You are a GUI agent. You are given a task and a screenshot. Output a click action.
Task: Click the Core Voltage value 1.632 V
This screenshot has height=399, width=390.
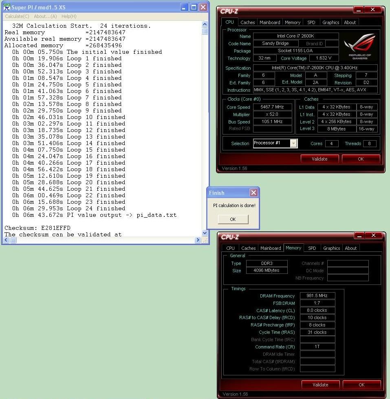tap(324, 58)
